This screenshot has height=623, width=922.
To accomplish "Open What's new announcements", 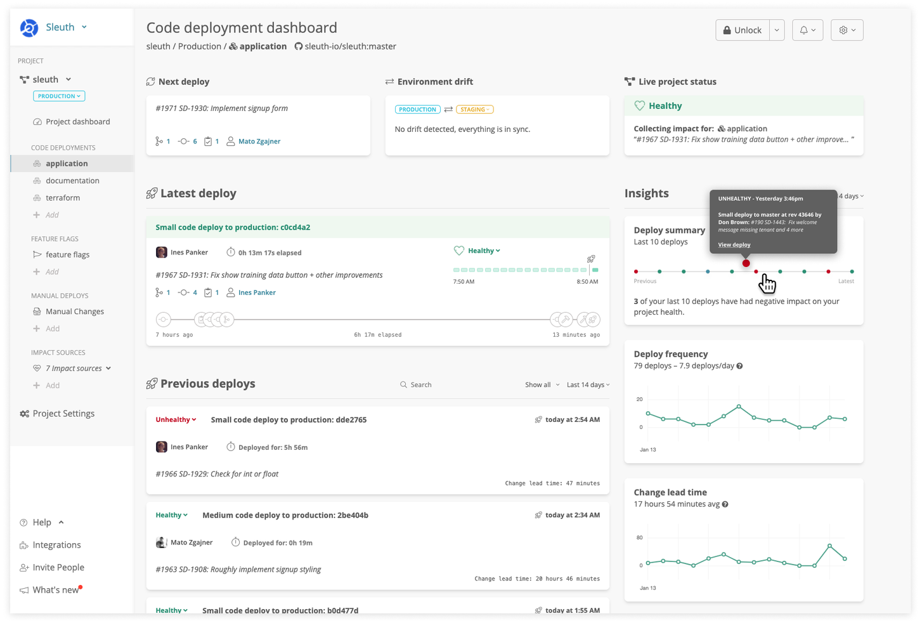I will [51, 590].
